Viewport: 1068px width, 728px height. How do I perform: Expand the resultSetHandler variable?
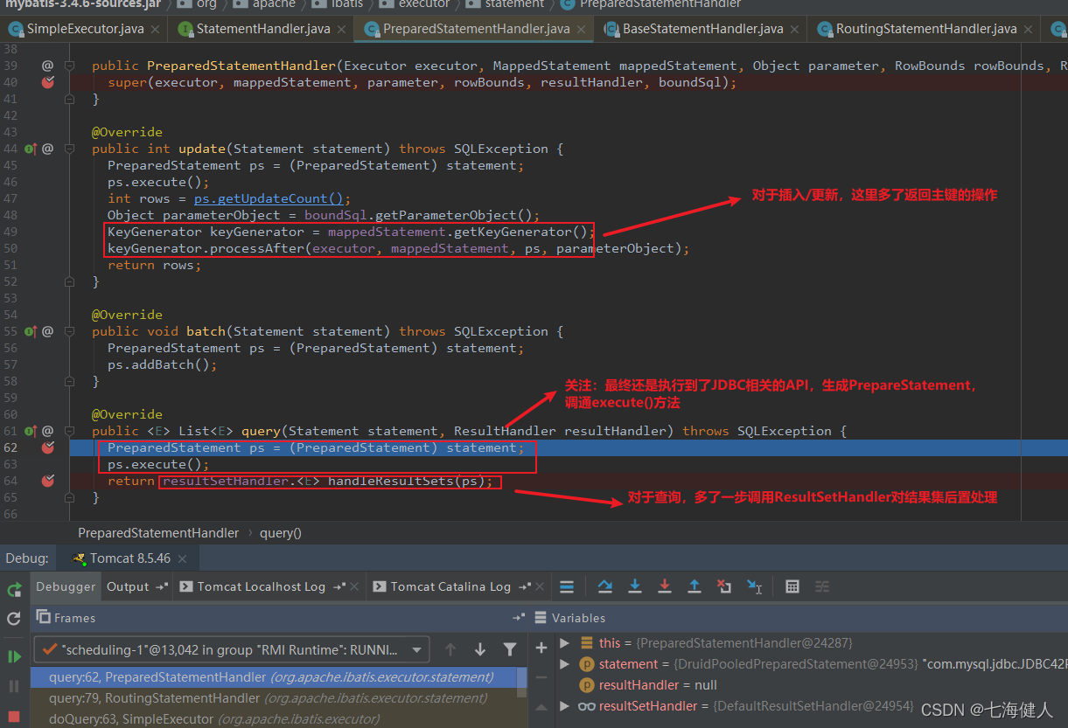pyautogui.click(x=565, y=705)
